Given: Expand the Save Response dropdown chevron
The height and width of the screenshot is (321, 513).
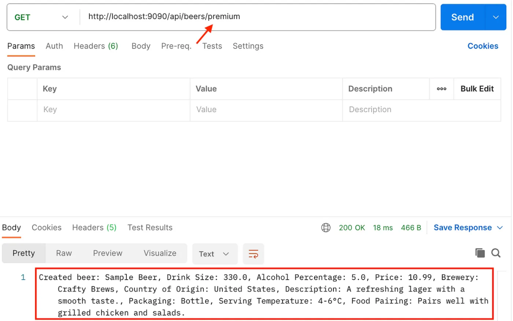Looking at the screenshot, I should (500, 228).
